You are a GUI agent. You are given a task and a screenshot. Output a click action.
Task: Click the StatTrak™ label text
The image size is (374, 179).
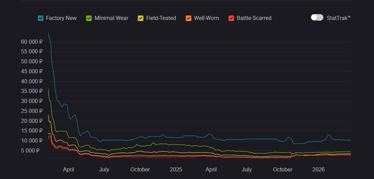pos(338,18)
